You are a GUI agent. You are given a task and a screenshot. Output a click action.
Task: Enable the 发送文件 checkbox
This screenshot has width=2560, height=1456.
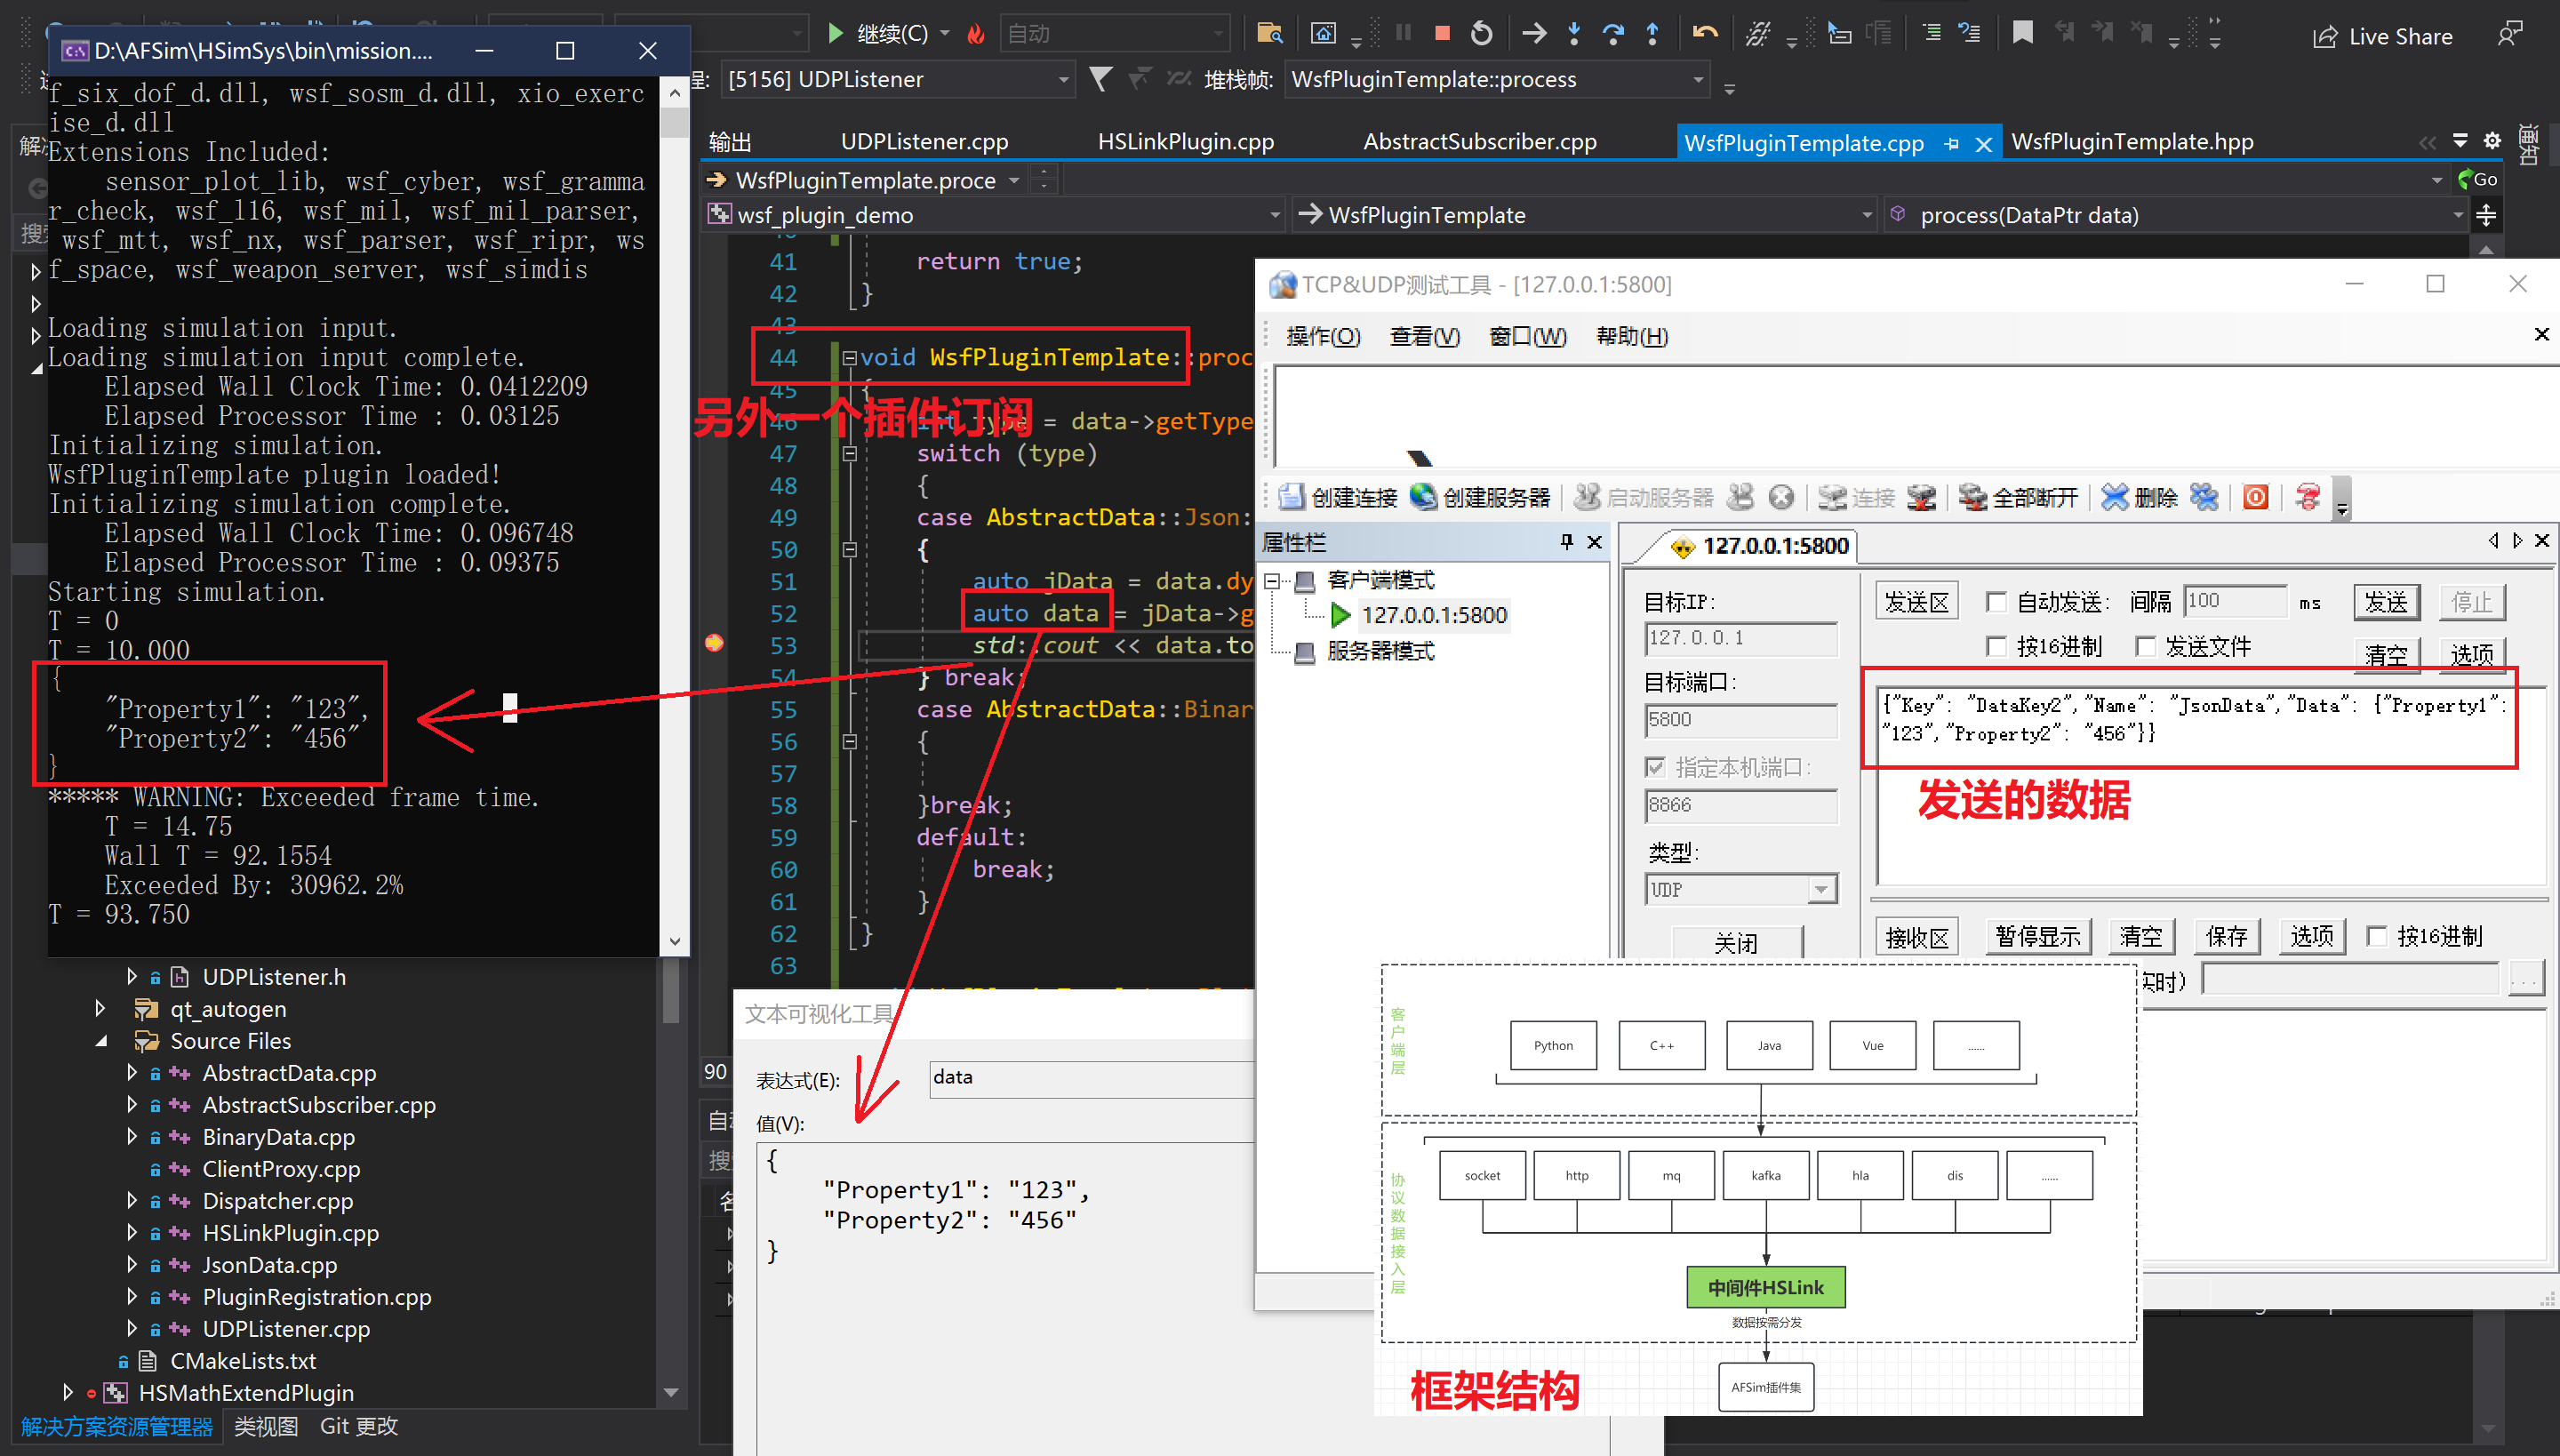2148,646
